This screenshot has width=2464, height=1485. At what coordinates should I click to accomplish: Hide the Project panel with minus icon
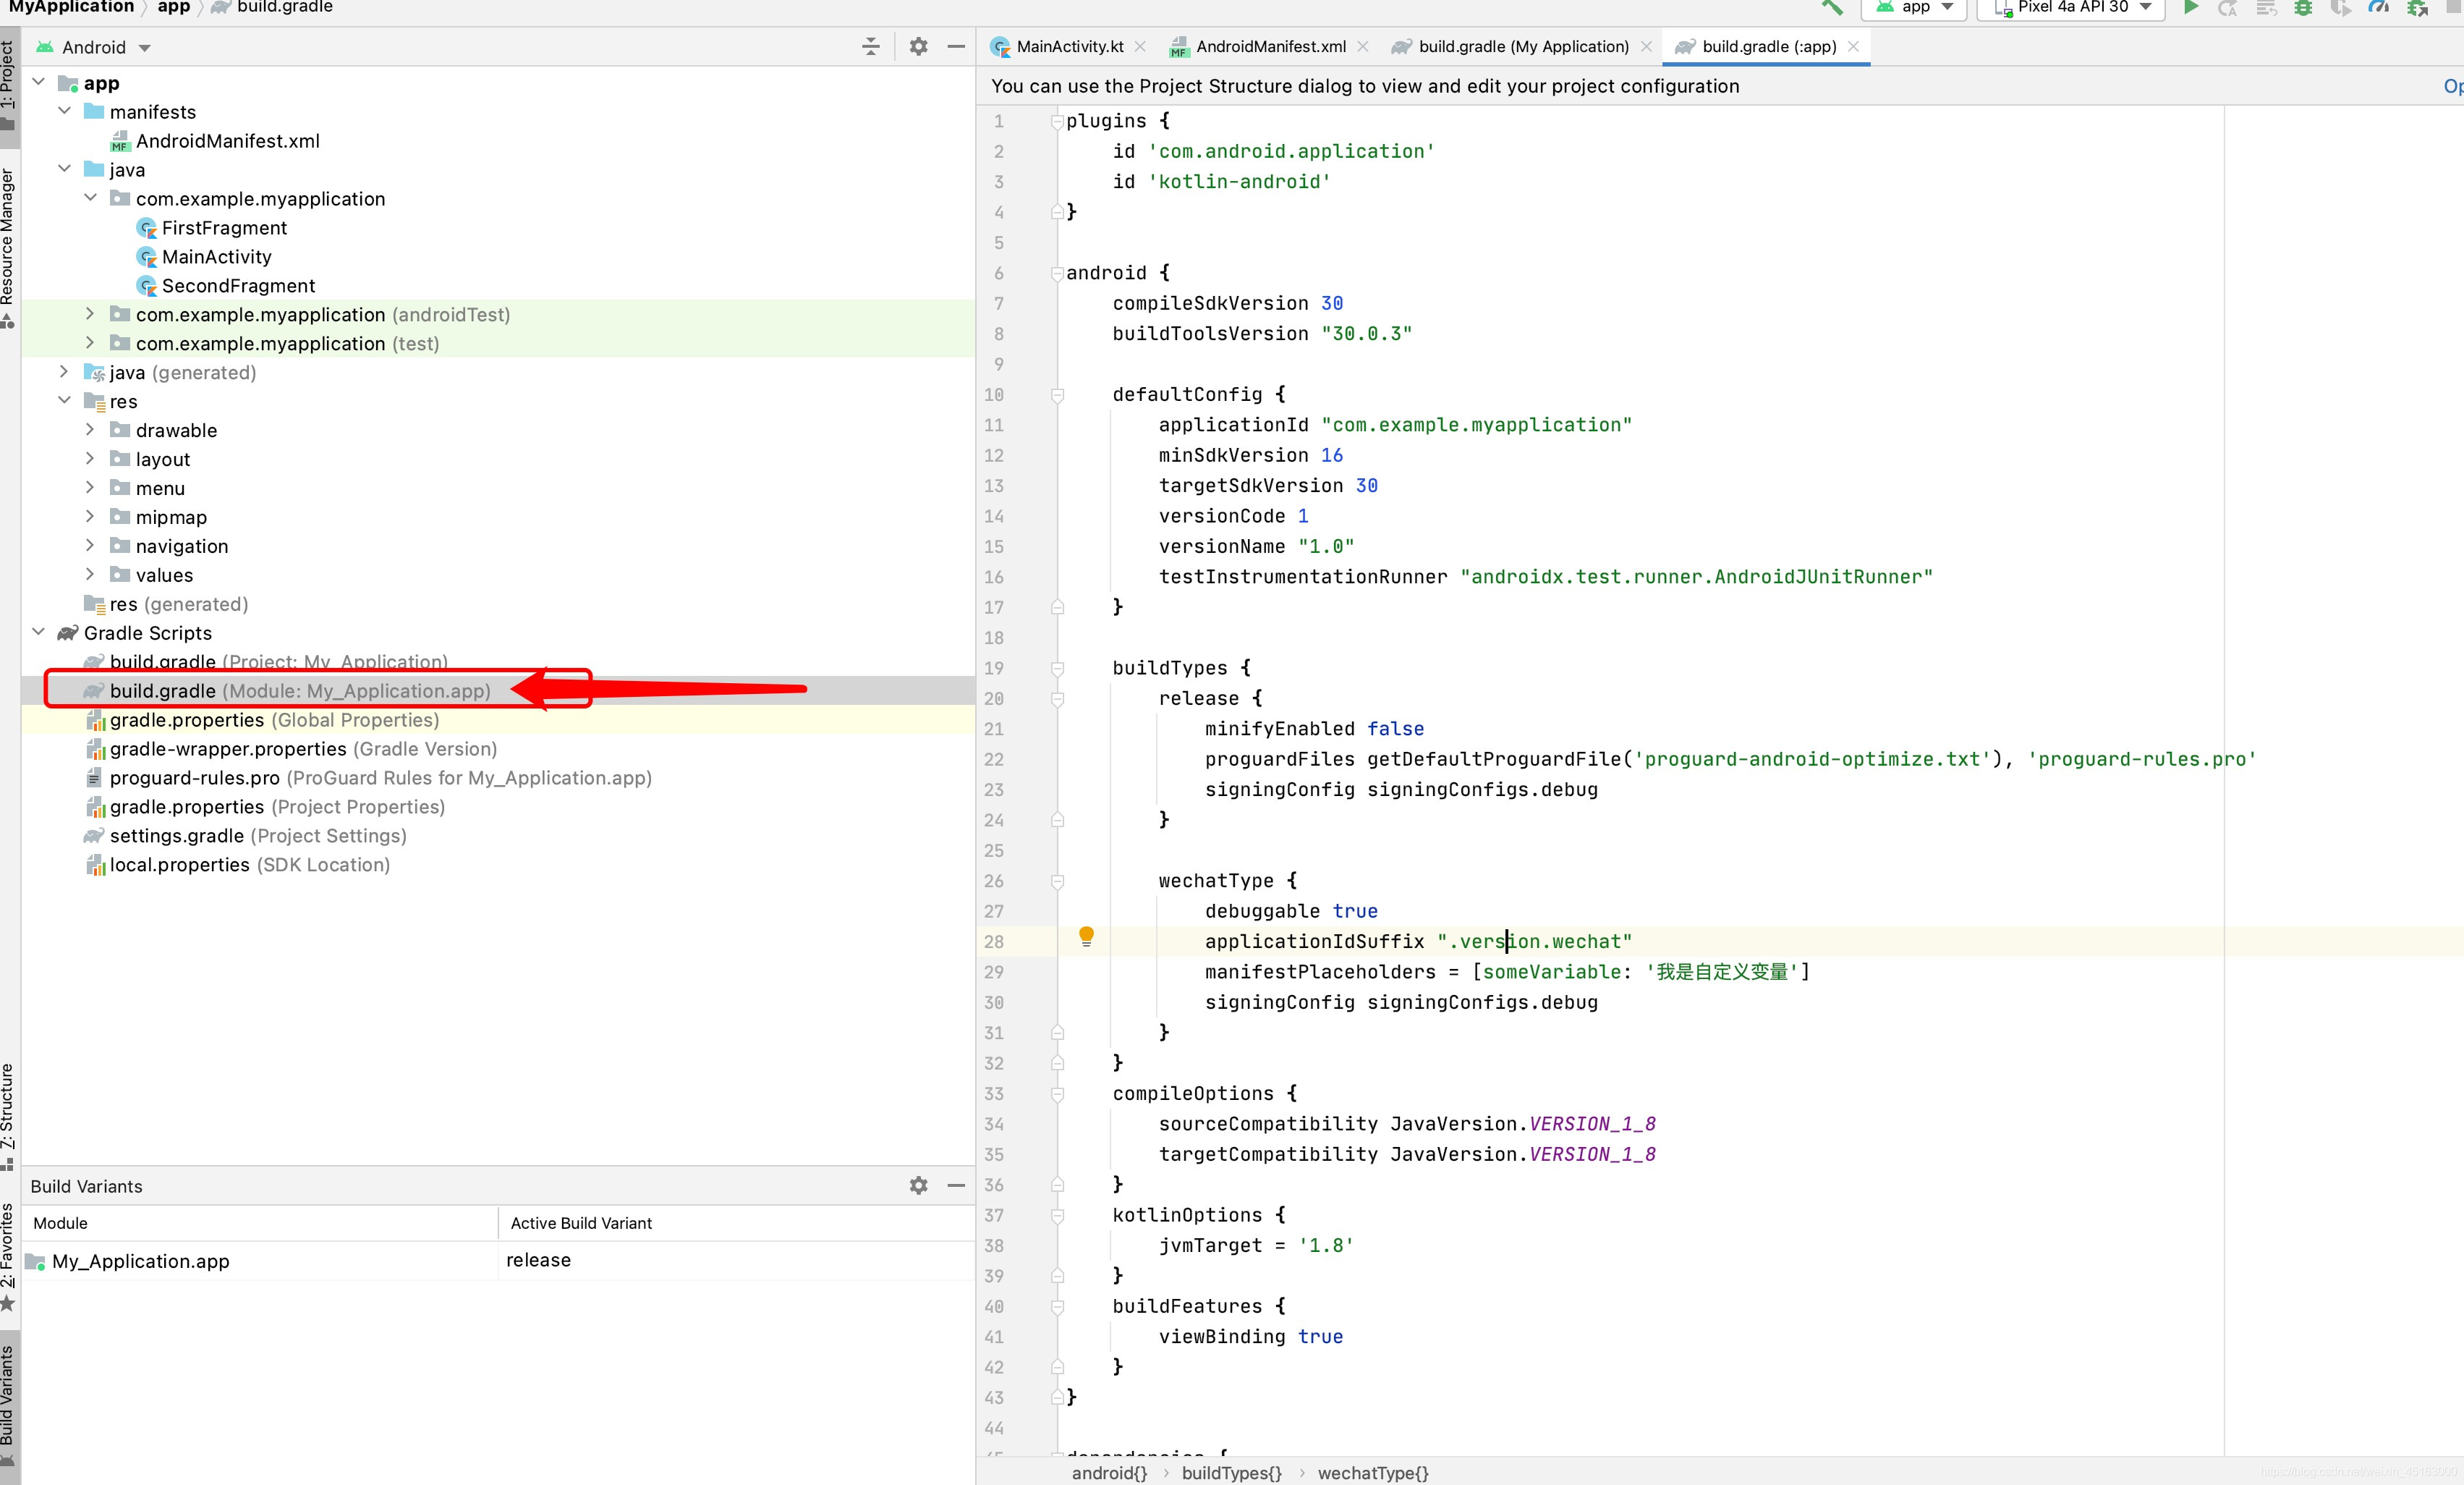click(956, 46)
